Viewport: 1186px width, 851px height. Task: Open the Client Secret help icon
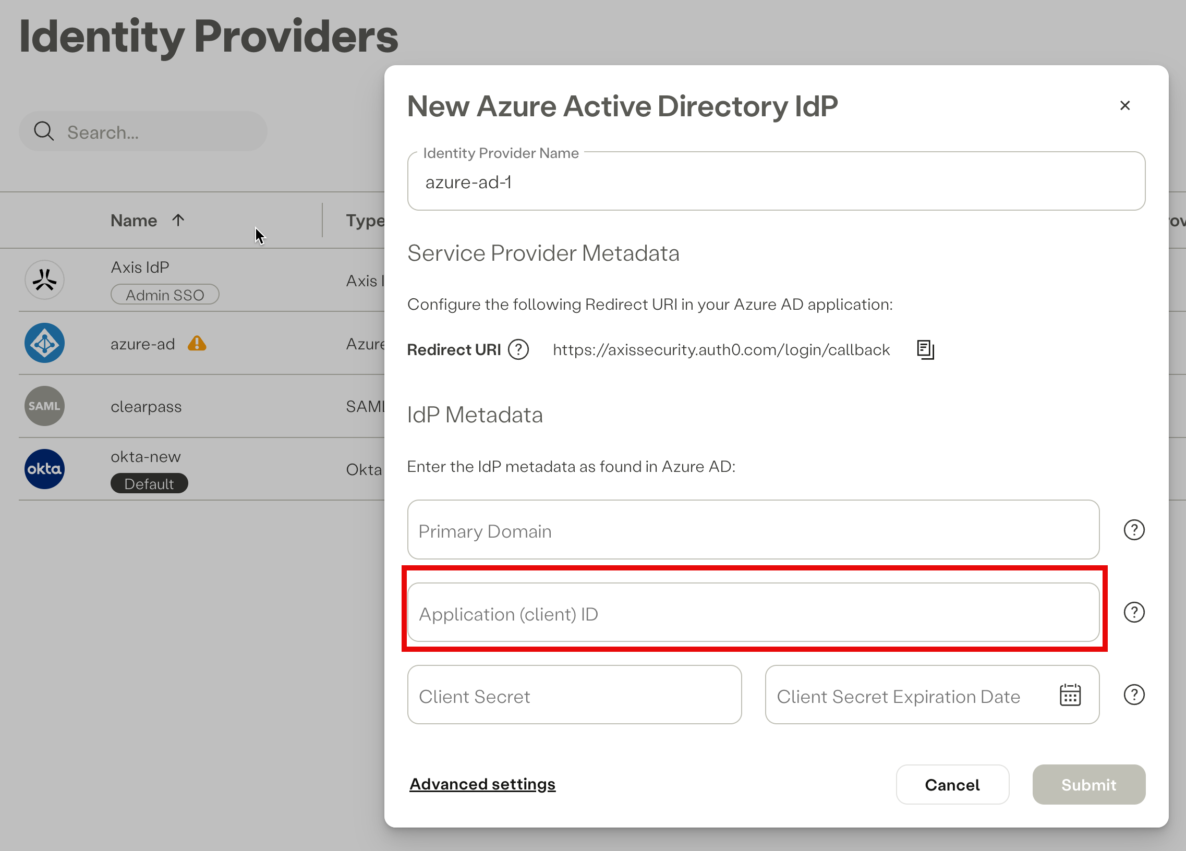1134,695
